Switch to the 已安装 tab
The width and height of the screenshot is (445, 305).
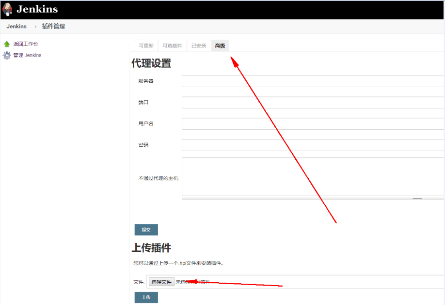point(199,46)
